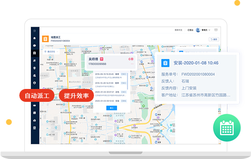Click the blue clipboard icon in detail card
Viewport: 251px width, 159px height.
click(x=165, y=63)
